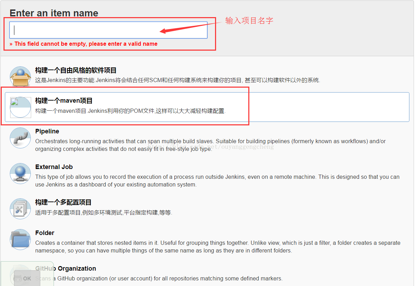Image resolution: width=415 pixels, height=286 pixels.
Task: Select the maven project icon
Action: pyautogui.click(x=20, y=107)
